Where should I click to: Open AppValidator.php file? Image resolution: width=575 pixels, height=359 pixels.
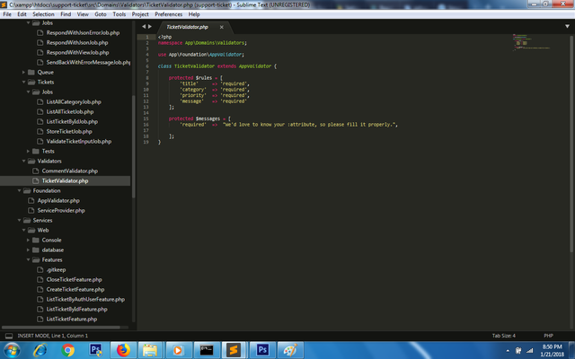[x=58, y=201]
